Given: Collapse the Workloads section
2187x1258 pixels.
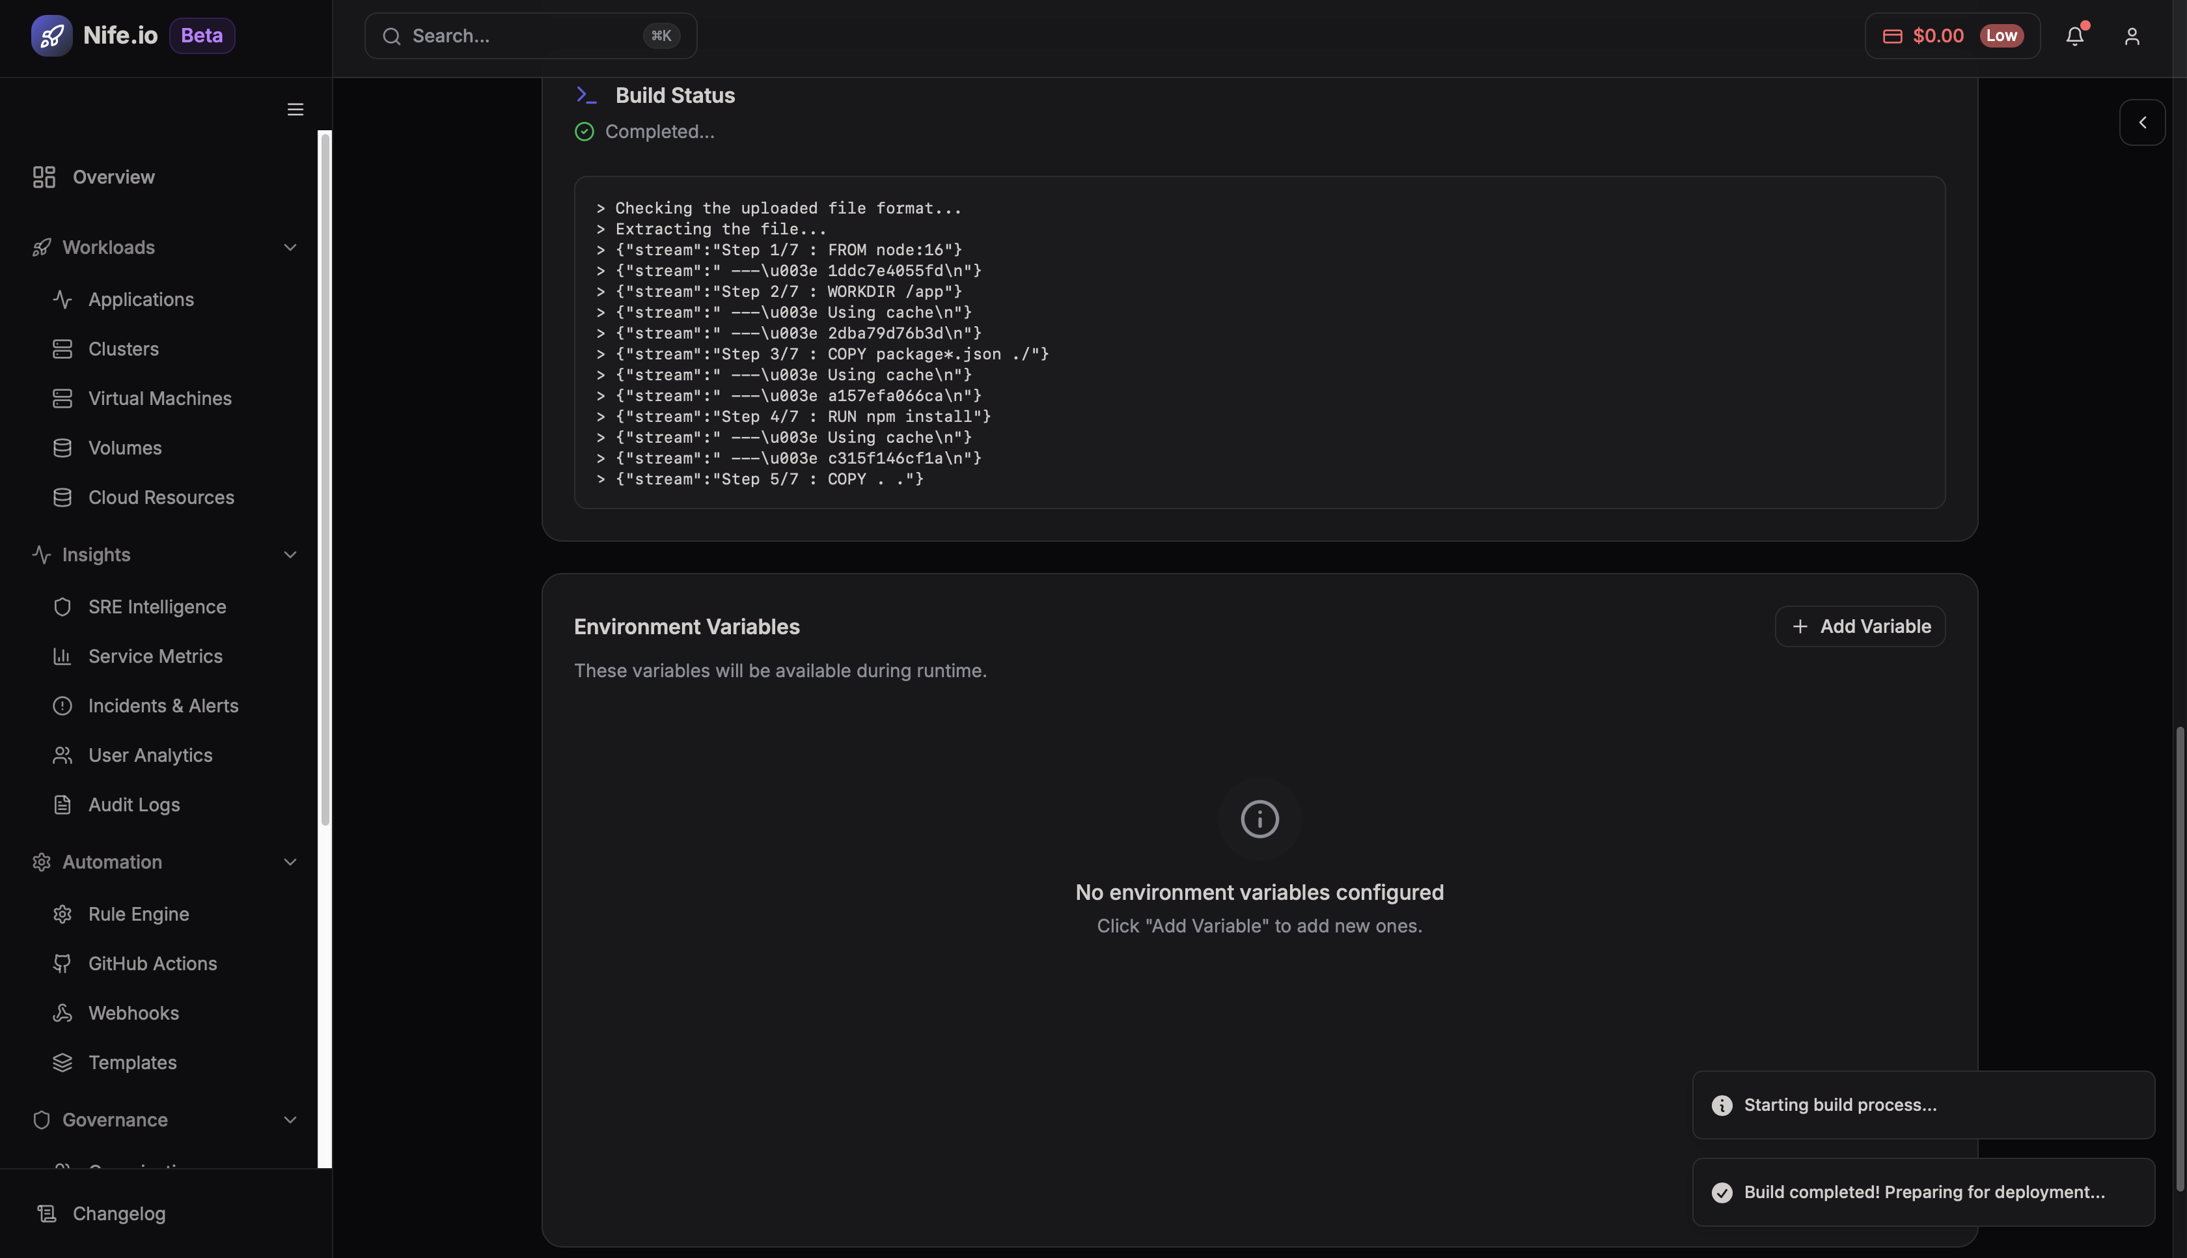Looking at the screenshot, I should [290, 247].
